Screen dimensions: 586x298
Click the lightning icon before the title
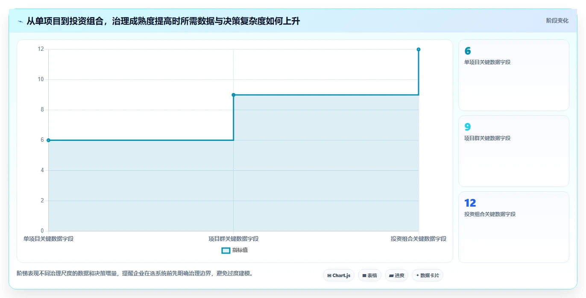(21, 21)
